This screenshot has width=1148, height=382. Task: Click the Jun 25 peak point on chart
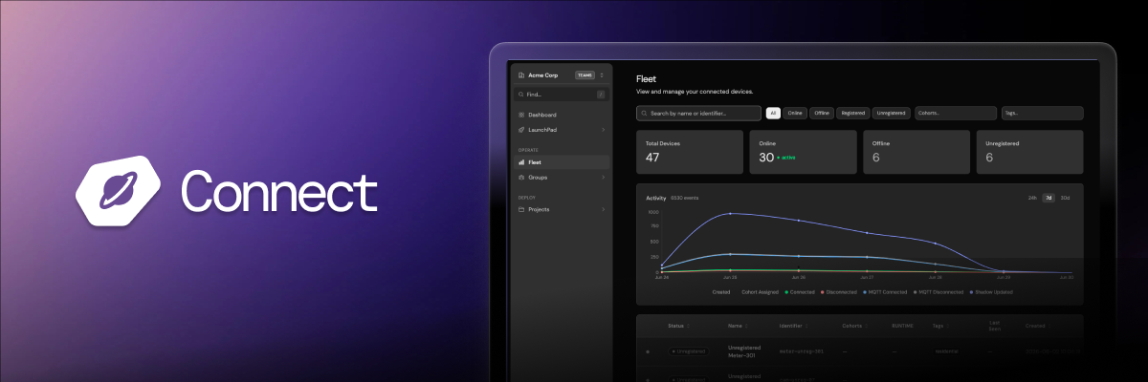point(730,214)
